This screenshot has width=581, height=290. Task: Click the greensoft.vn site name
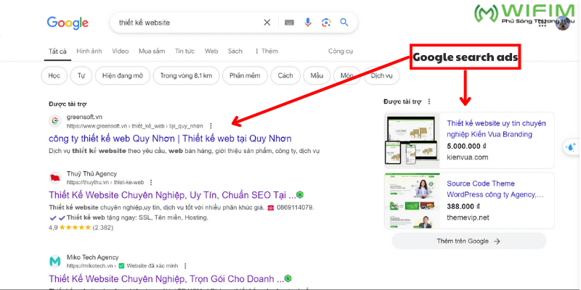(x=84, y=117)
